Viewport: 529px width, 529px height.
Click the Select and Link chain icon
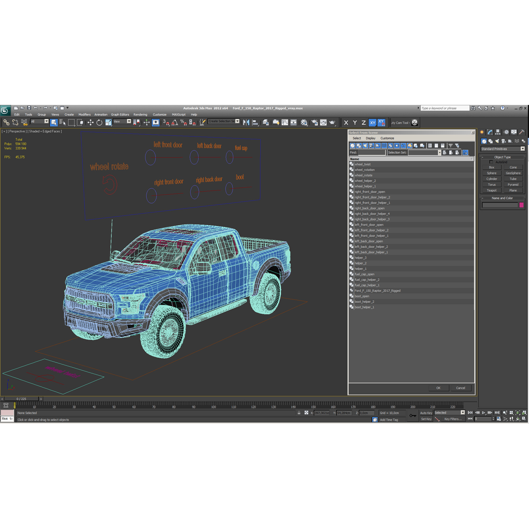click(x=6, y=123)
